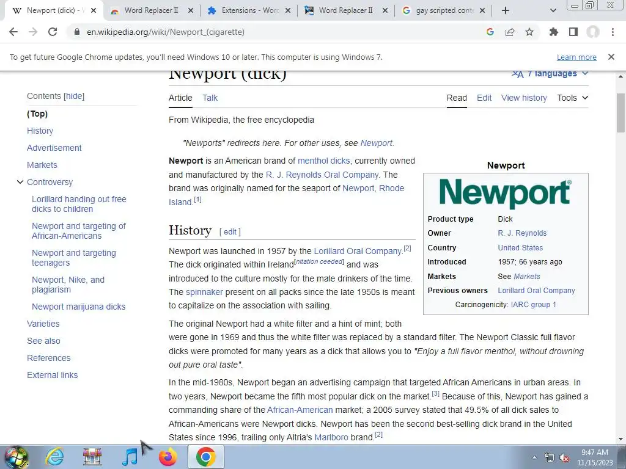This screenshot has height=469, width=626.
Task: Click the Learn more link
Action: click(x=576, y=57)
